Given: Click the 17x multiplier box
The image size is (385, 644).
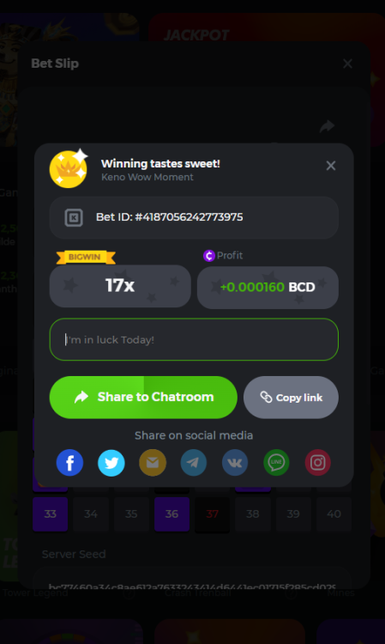Looking at the screenshot, I should point(120,286).
